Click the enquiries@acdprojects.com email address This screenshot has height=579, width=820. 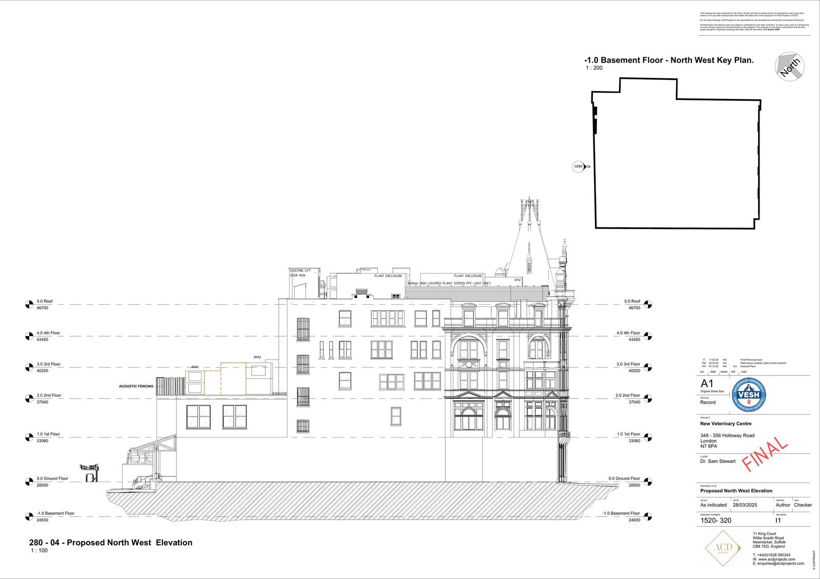tap(778, 564)
